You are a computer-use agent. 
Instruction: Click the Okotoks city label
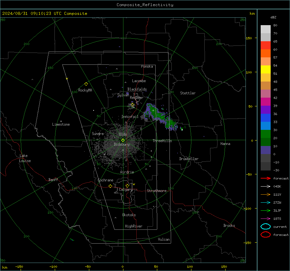pyautogui.click(x=129, y=215)
